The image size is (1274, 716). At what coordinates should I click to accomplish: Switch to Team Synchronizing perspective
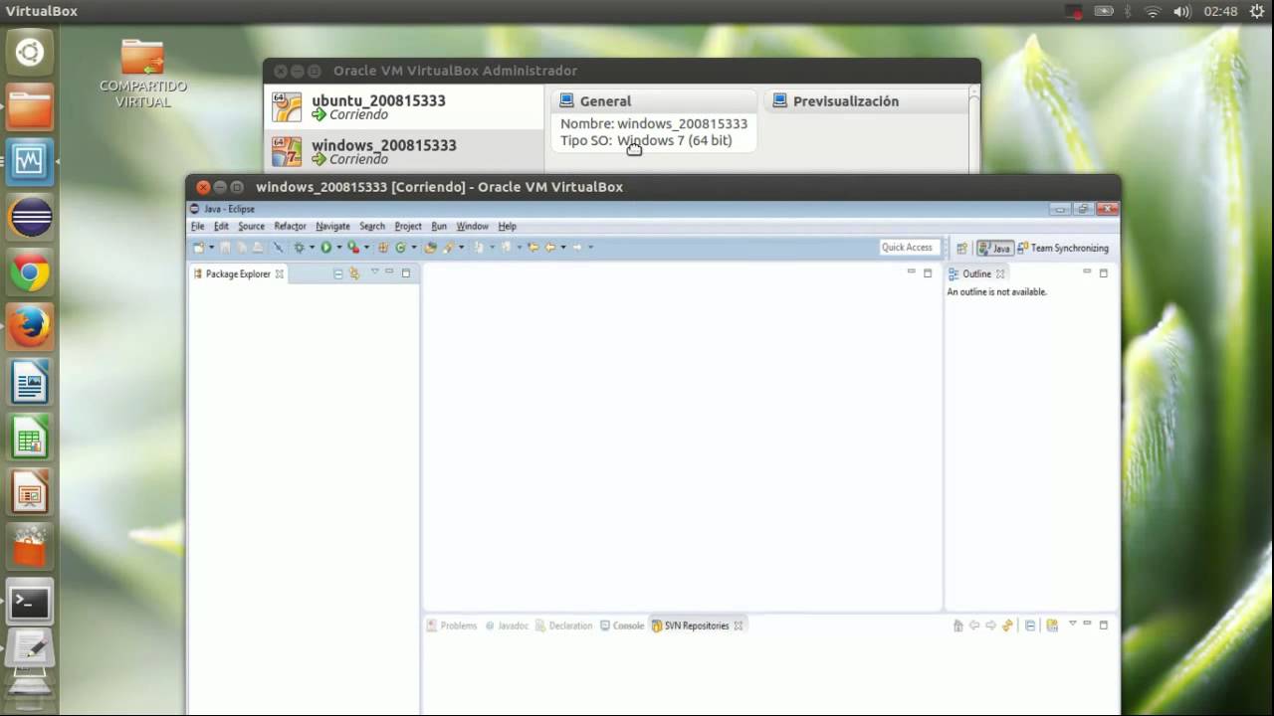pos(1063,248)
